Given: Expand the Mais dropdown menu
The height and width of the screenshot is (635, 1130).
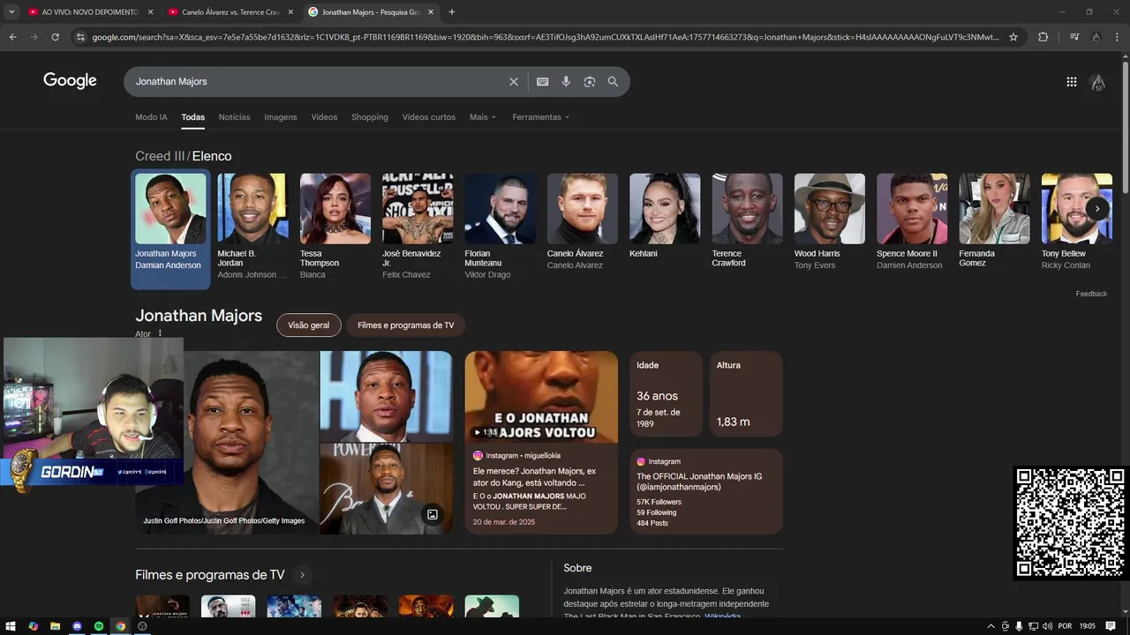Looking at the screenshot, I should click(483, 116).
